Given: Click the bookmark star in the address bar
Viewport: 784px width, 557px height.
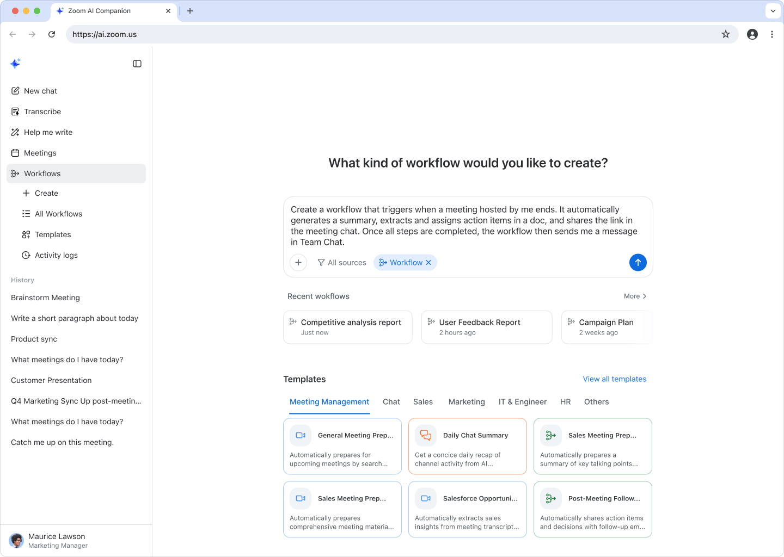Looking at the screenshot, I should [x=725, y=34].
